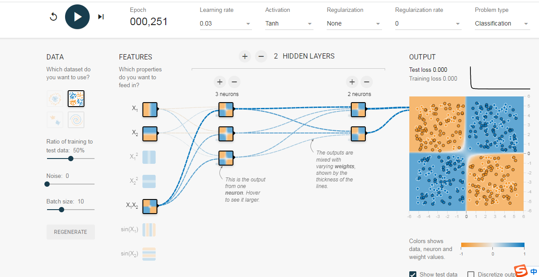539x277 pixels.
Task: Open the Activation dropdown showing Tanh
Action: [x=289, y=24]
